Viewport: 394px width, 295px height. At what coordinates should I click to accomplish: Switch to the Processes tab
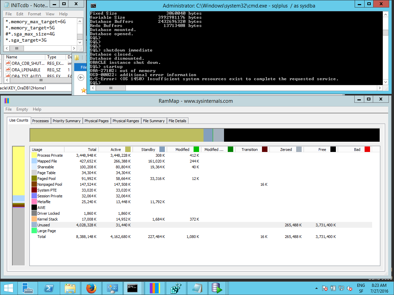pos(40,121)
